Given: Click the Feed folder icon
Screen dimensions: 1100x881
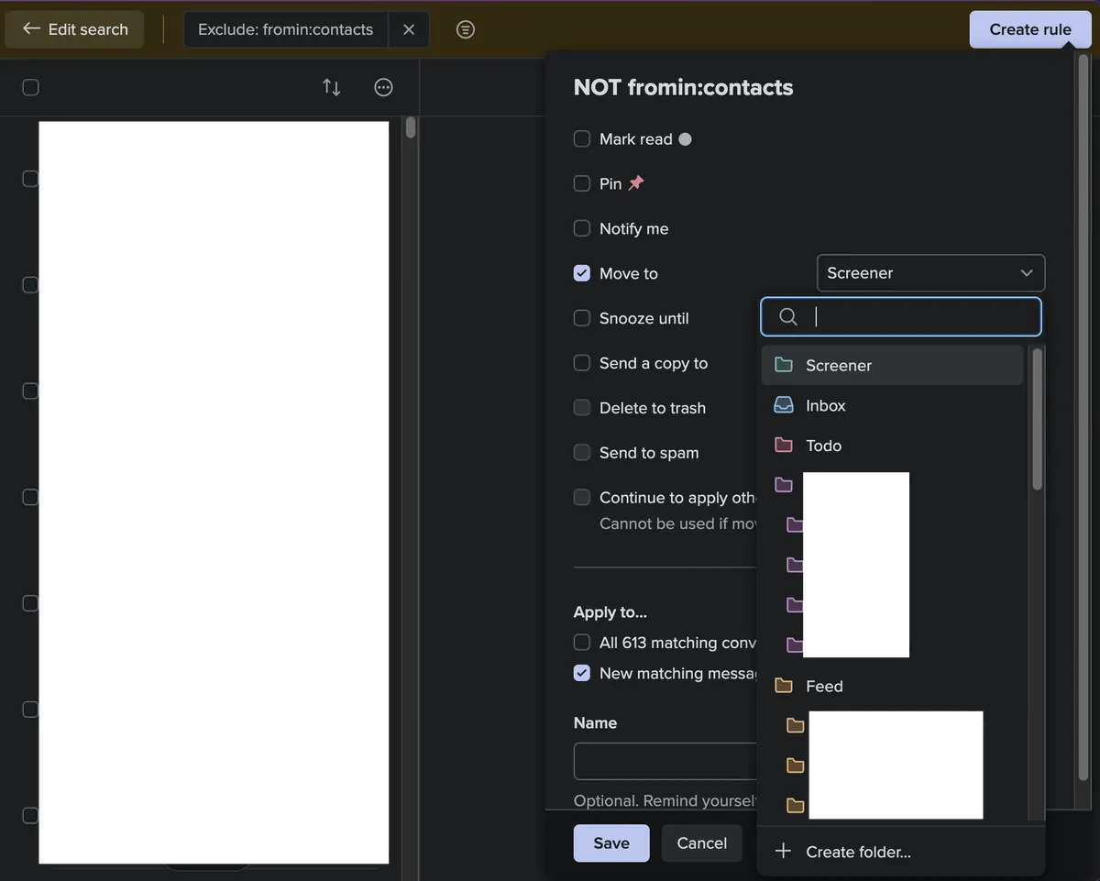Looking at the screenshot, I should 784,686.
